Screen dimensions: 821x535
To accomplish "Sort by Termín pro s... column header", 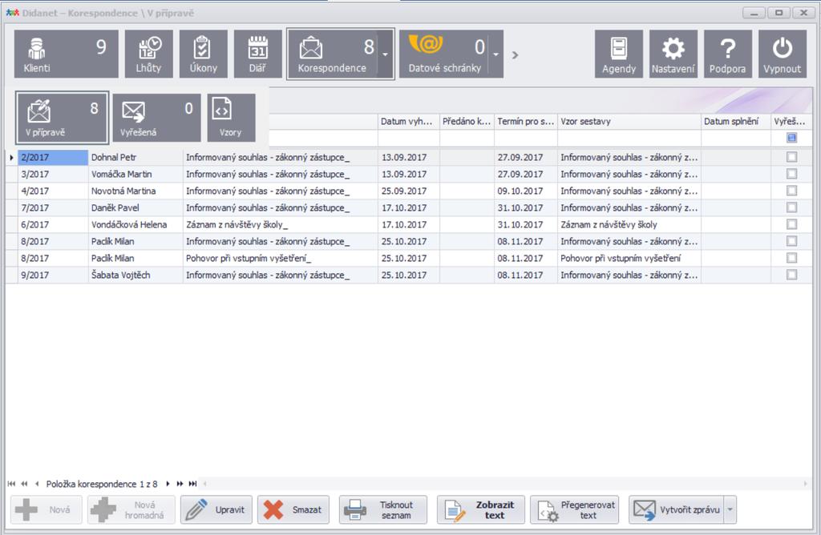I will point(526,121).
